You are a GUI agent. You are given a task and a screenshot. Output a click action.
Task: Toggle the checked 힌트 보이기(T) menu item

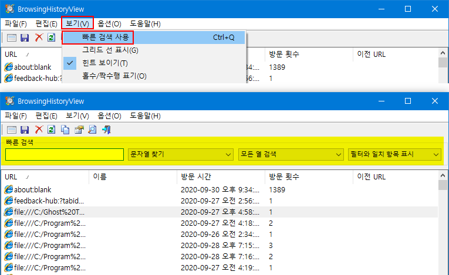tap(154, 63)
